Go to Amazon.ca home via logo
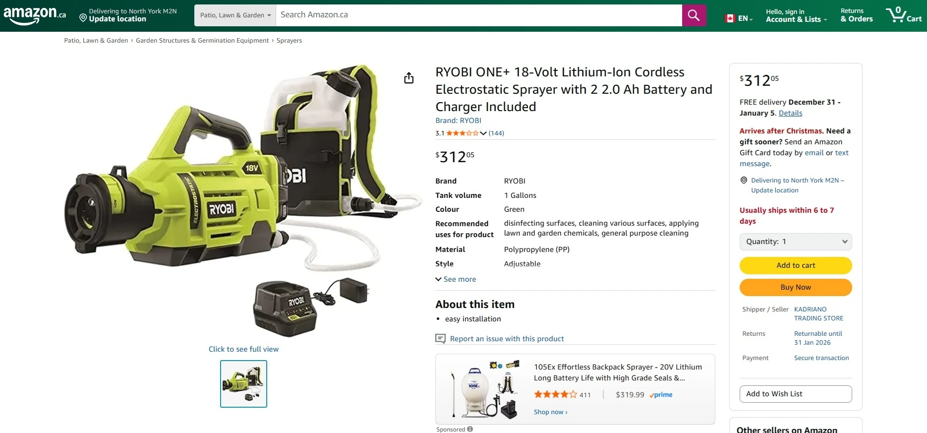Viewport: 927px width, 433px height. pos(35,15)
